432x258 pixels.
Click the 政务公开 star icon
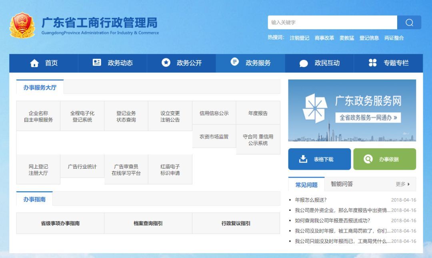tap(166, 62)
